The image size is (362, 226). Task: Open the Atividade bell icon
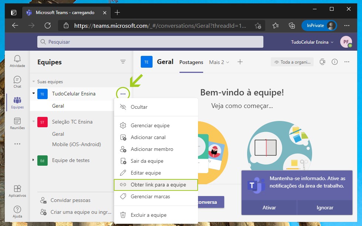pos(17,61)
